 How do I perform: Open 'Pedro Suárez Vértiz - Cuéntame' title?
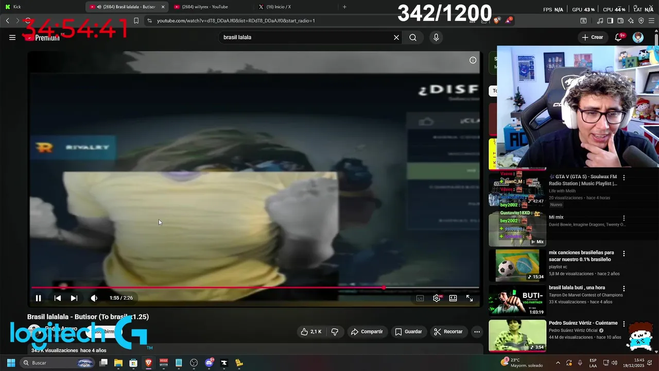point(583,323)
